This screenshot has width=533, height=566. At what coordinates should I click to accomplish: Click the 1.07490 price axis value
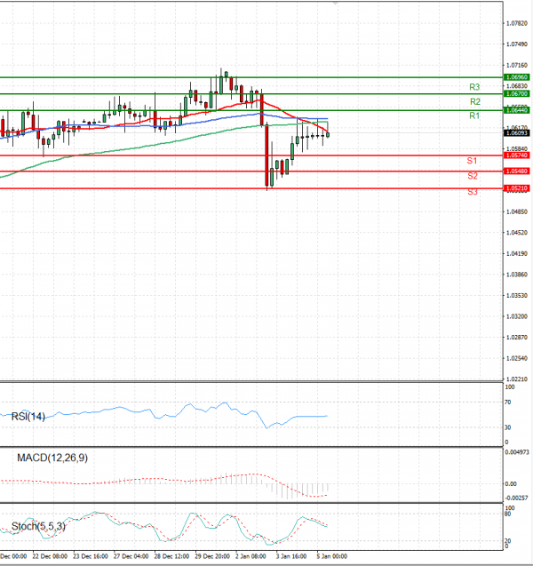(x=517, y=44)
